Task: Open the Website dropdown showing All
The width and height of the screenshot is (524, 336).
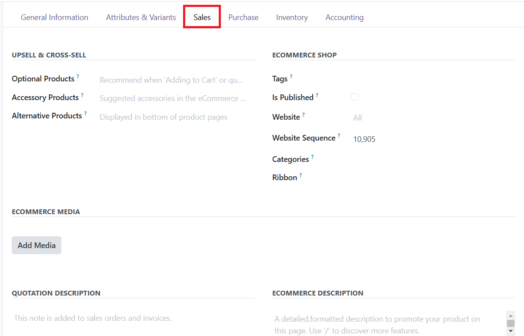Action: [x=391, y=118]
